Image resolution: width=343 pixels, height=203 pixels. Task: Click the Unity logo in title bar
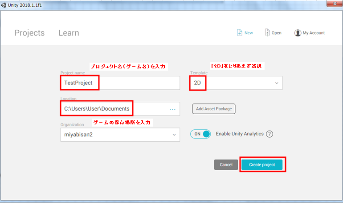pos(4,5)
